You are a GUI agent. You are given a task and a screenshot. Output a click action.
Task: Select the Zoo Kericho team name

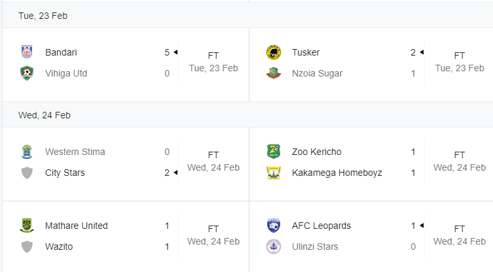click(317, 152)
